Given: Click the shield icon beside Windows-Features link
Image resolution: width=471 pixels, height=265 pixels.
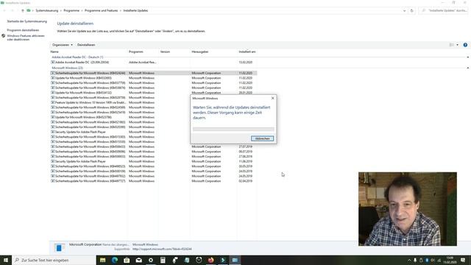Looking at the screenshot, I should point(3,36).
